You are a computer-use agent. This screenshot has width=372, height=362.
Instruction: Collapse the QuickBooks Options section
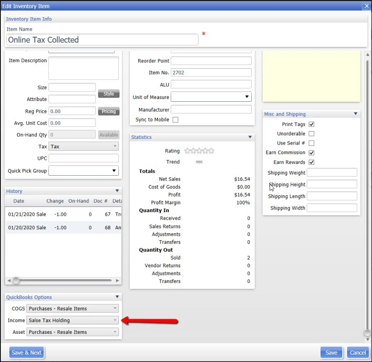pyautogui.click(x=117, y=297)
